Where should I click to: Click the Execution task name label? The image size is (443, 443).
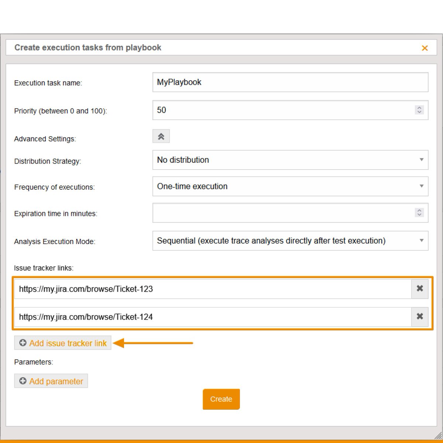48,83
